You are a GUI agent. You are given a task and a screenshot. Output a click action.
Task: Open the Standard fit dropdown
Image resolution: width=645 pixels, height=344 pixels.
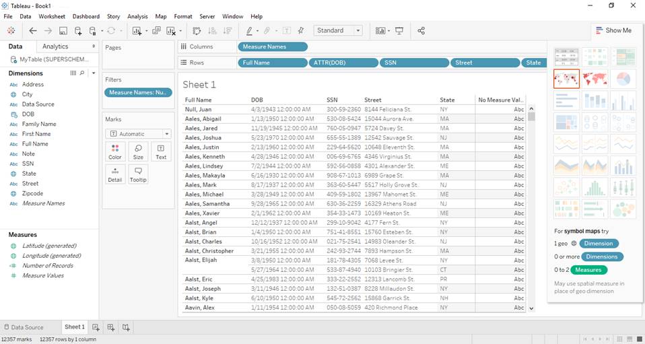[339, 31]
